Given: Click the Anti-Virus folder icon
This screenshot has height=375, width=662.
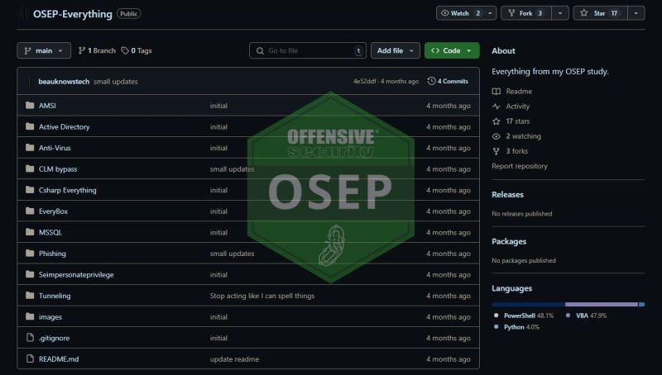Looking at the screenshot, I should (30, 148).
